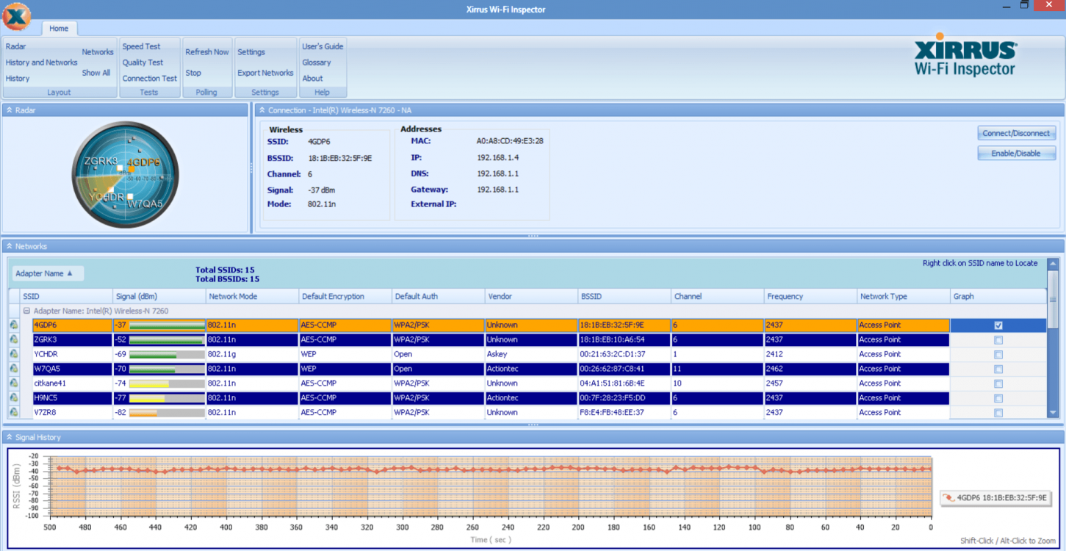The width and height of the screenshot is (1066, 551).
Task: Click the Networks list scroll down arrow
Action: [1053, 413]
